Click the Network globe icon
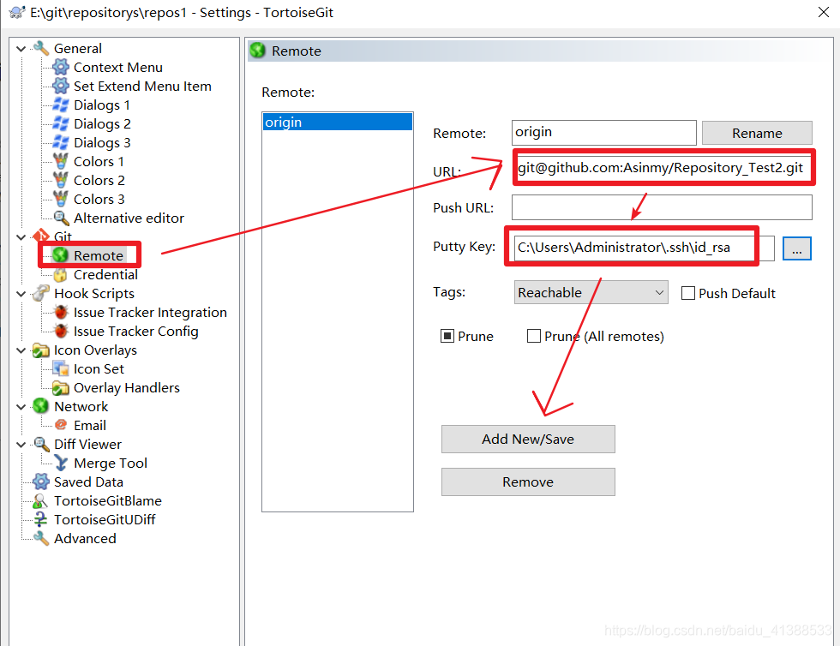 point(41,406)
